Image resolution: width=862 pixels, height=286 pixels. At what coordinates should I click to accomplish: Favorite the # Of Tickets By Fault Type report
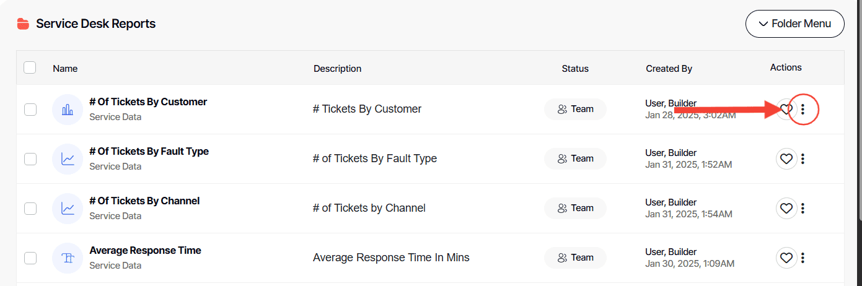point(786,159)
